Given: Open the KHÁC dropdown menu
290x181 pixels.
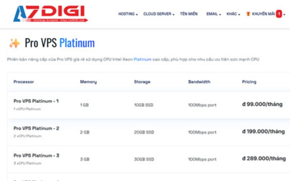Looking at the screenshot, I should [x=233, y=14].
